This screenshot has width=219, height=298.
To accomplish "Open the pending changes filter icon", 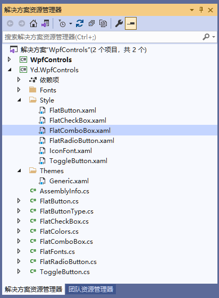I will (62, 23).
